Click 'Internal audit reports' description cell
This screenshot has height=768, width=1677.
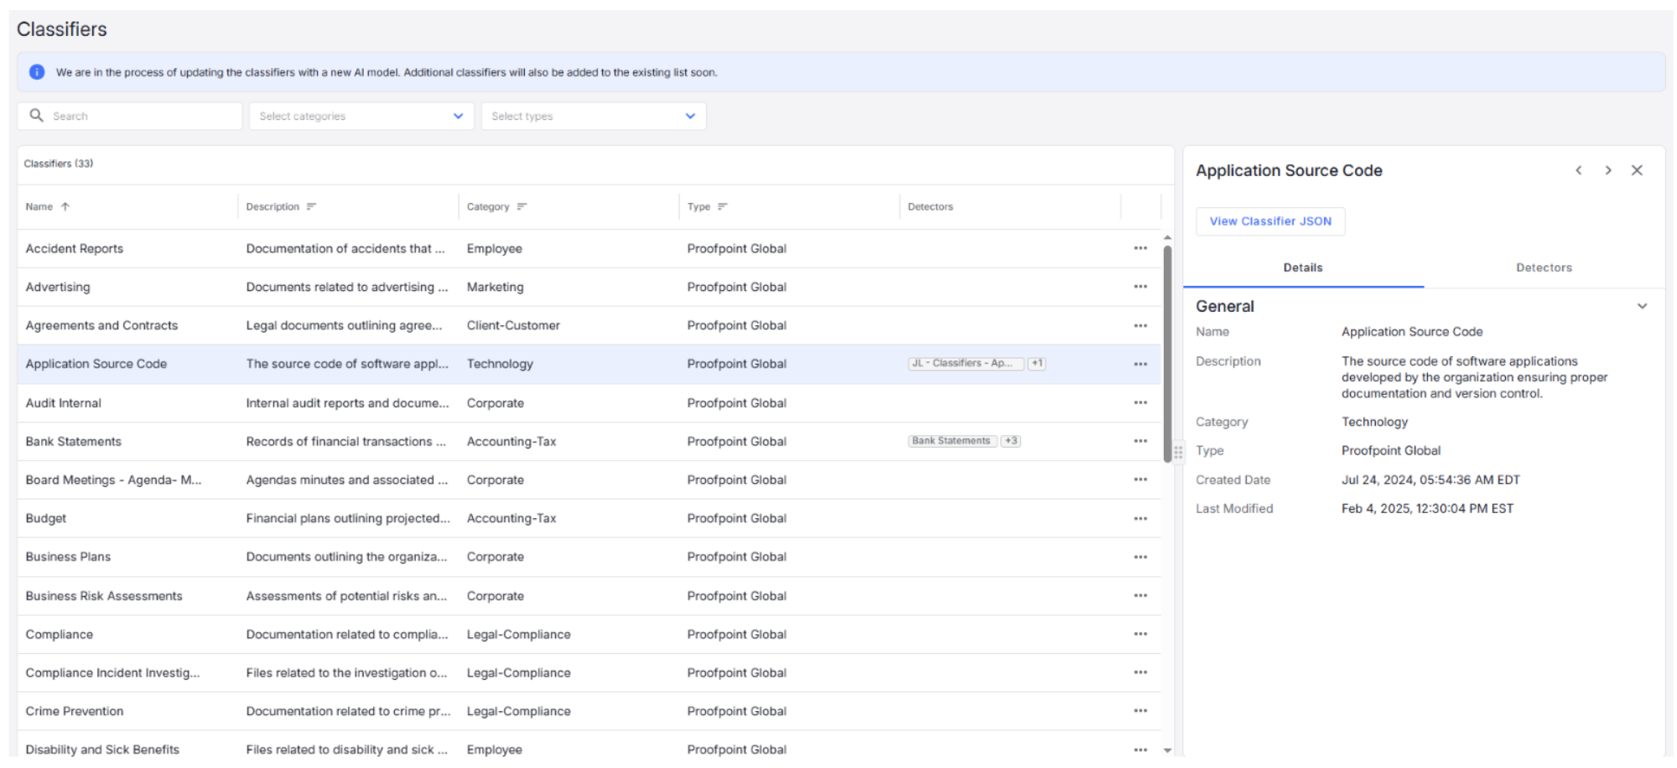[347, 402]
